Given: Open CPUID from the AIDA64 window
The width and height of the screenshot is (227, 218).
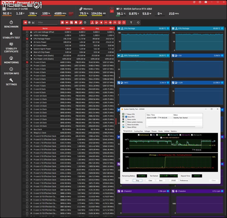Looking at the screenshot, I should (x=173, y=180).
